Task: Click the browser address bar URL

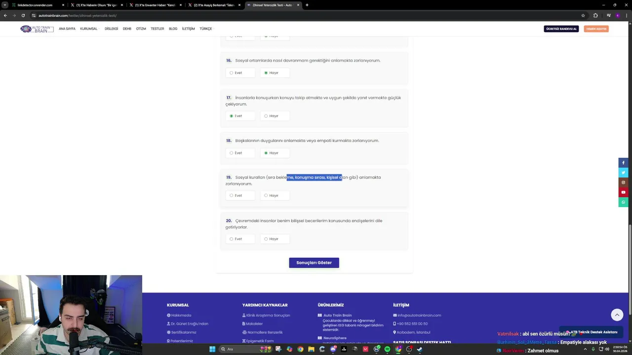Action: pyautogui.click(x=78, y=15)
